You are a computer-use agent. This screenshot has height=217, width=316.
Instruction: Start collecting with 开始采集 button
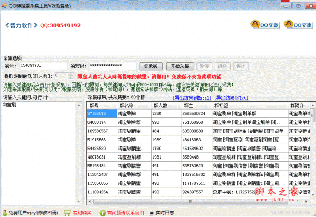coord(180,66)
